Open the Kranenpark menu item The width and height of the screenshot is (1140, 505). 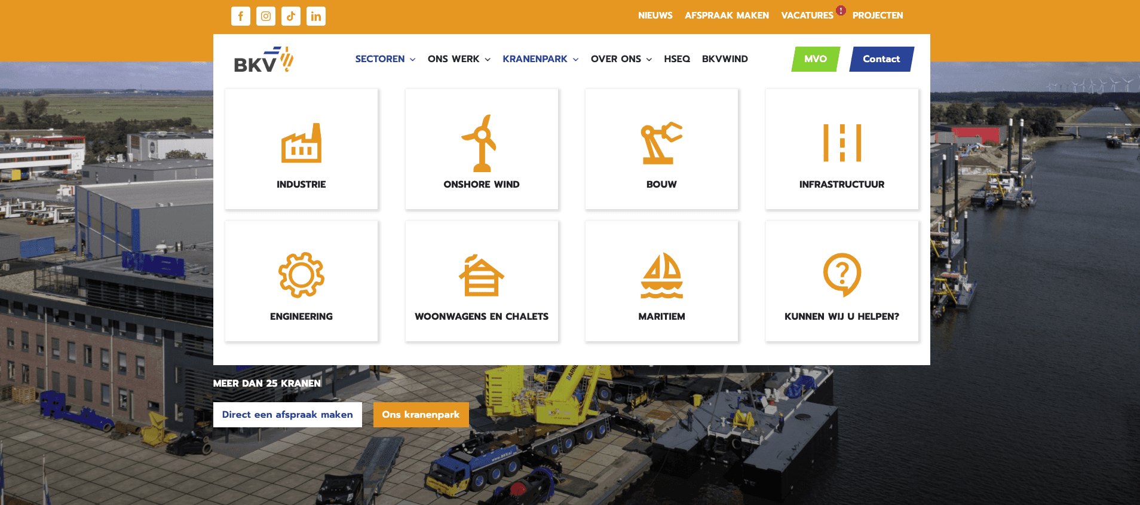[535, 59]
